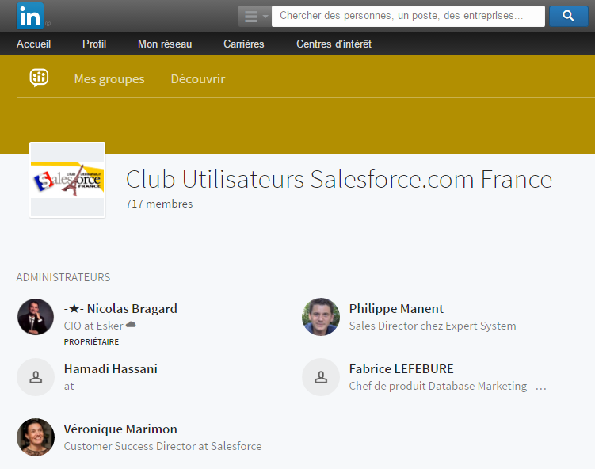This screenshot has height=469, width=595.
Task: Open the search category filter dropdown
Action: pos(254,17)
